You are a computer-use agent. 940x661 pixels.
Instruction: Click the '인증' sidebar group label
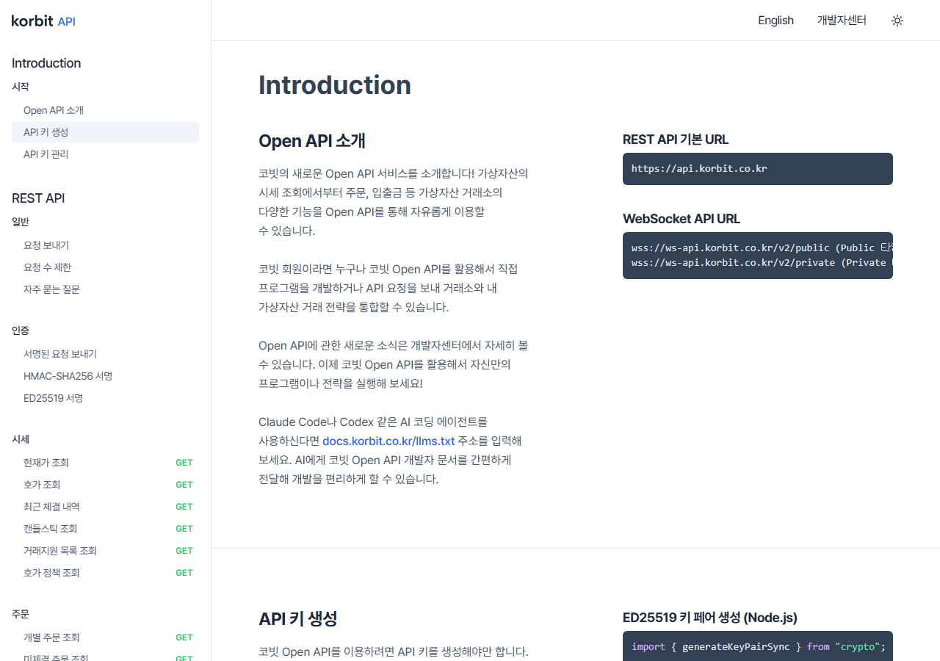tap(21, 330)
